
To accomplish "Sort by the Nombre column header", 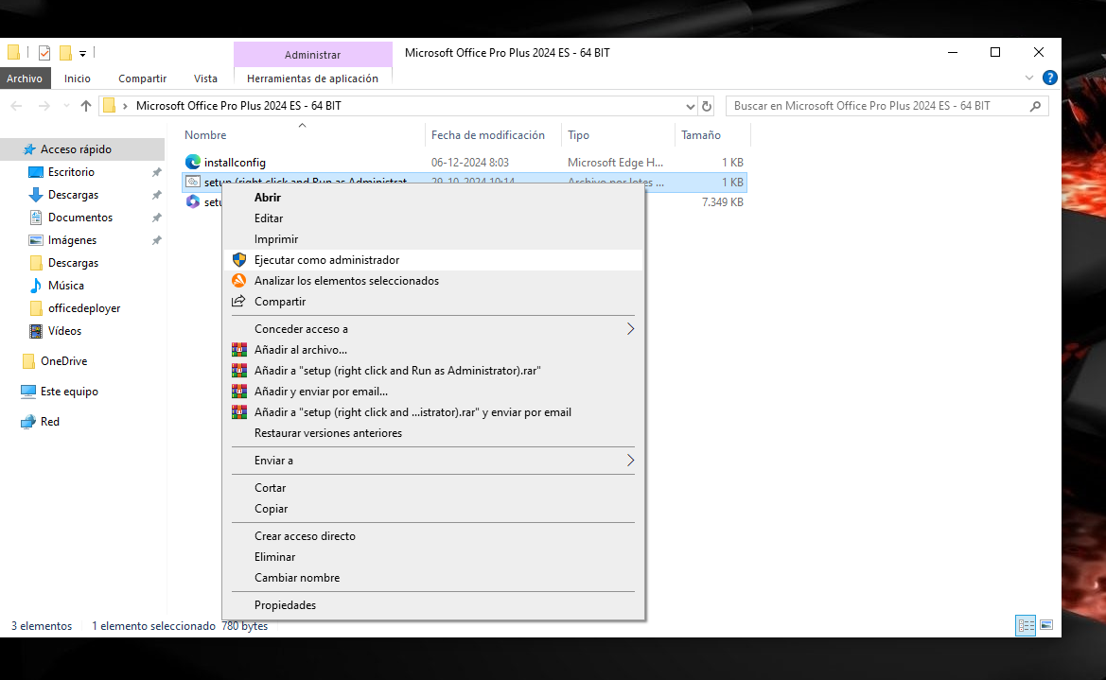I will [x=205, y=134].
